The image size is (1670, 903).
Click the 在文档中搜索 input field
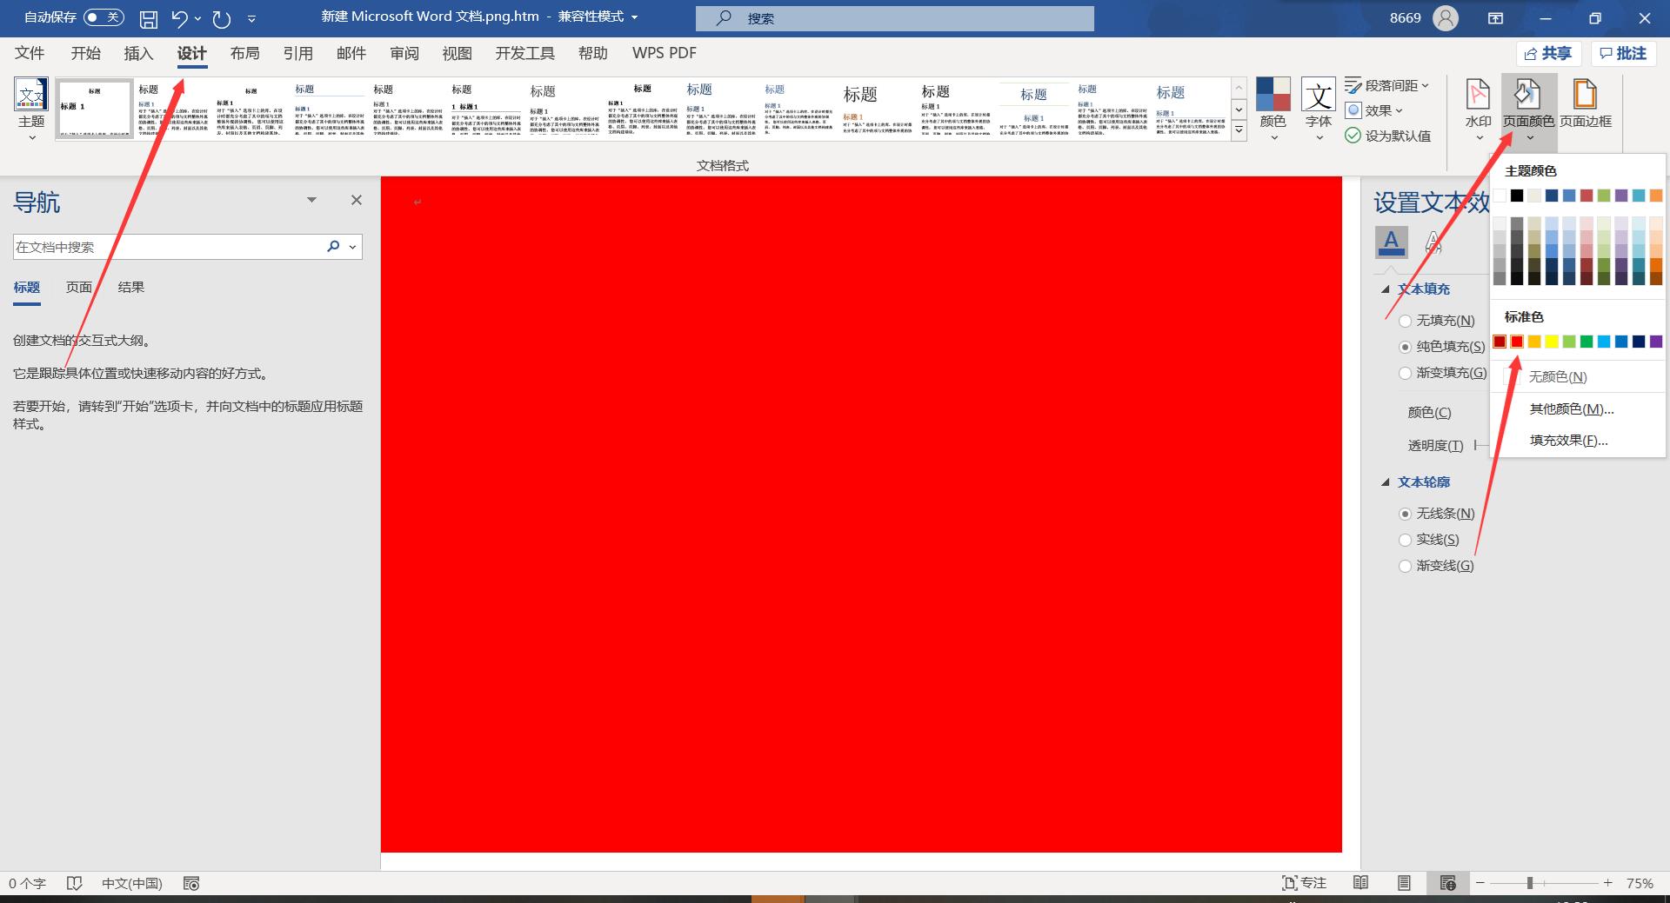tap(167, 247)
